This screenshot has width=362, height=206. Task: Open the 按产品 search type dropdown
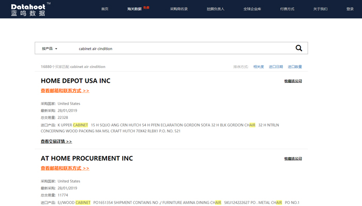(x=50, y=48)
